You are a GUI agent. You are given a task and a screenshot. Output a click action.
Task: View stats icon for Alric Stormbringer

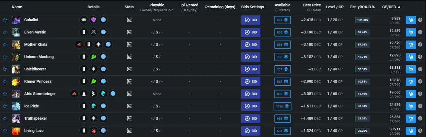coord(129,94)
